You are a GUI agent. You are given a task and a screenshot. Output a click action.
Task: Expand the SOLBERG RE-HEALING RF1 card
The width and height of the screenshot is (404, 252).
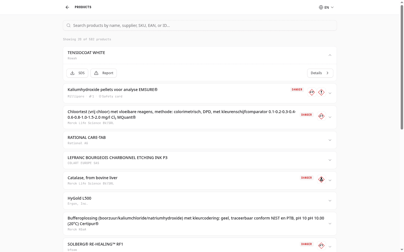tap(330, 247)
